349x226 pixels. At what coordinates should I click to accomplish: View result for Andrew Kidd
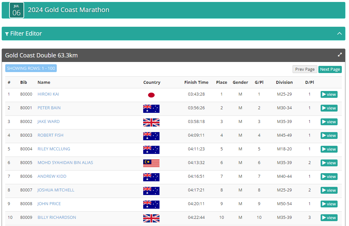(329, 177)
